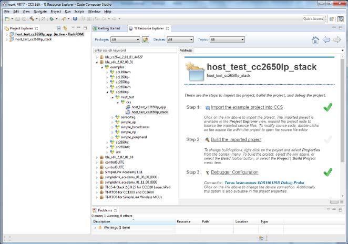Open the Navigate menu
This screenshot has width=348, height=244.
point(40,12)
